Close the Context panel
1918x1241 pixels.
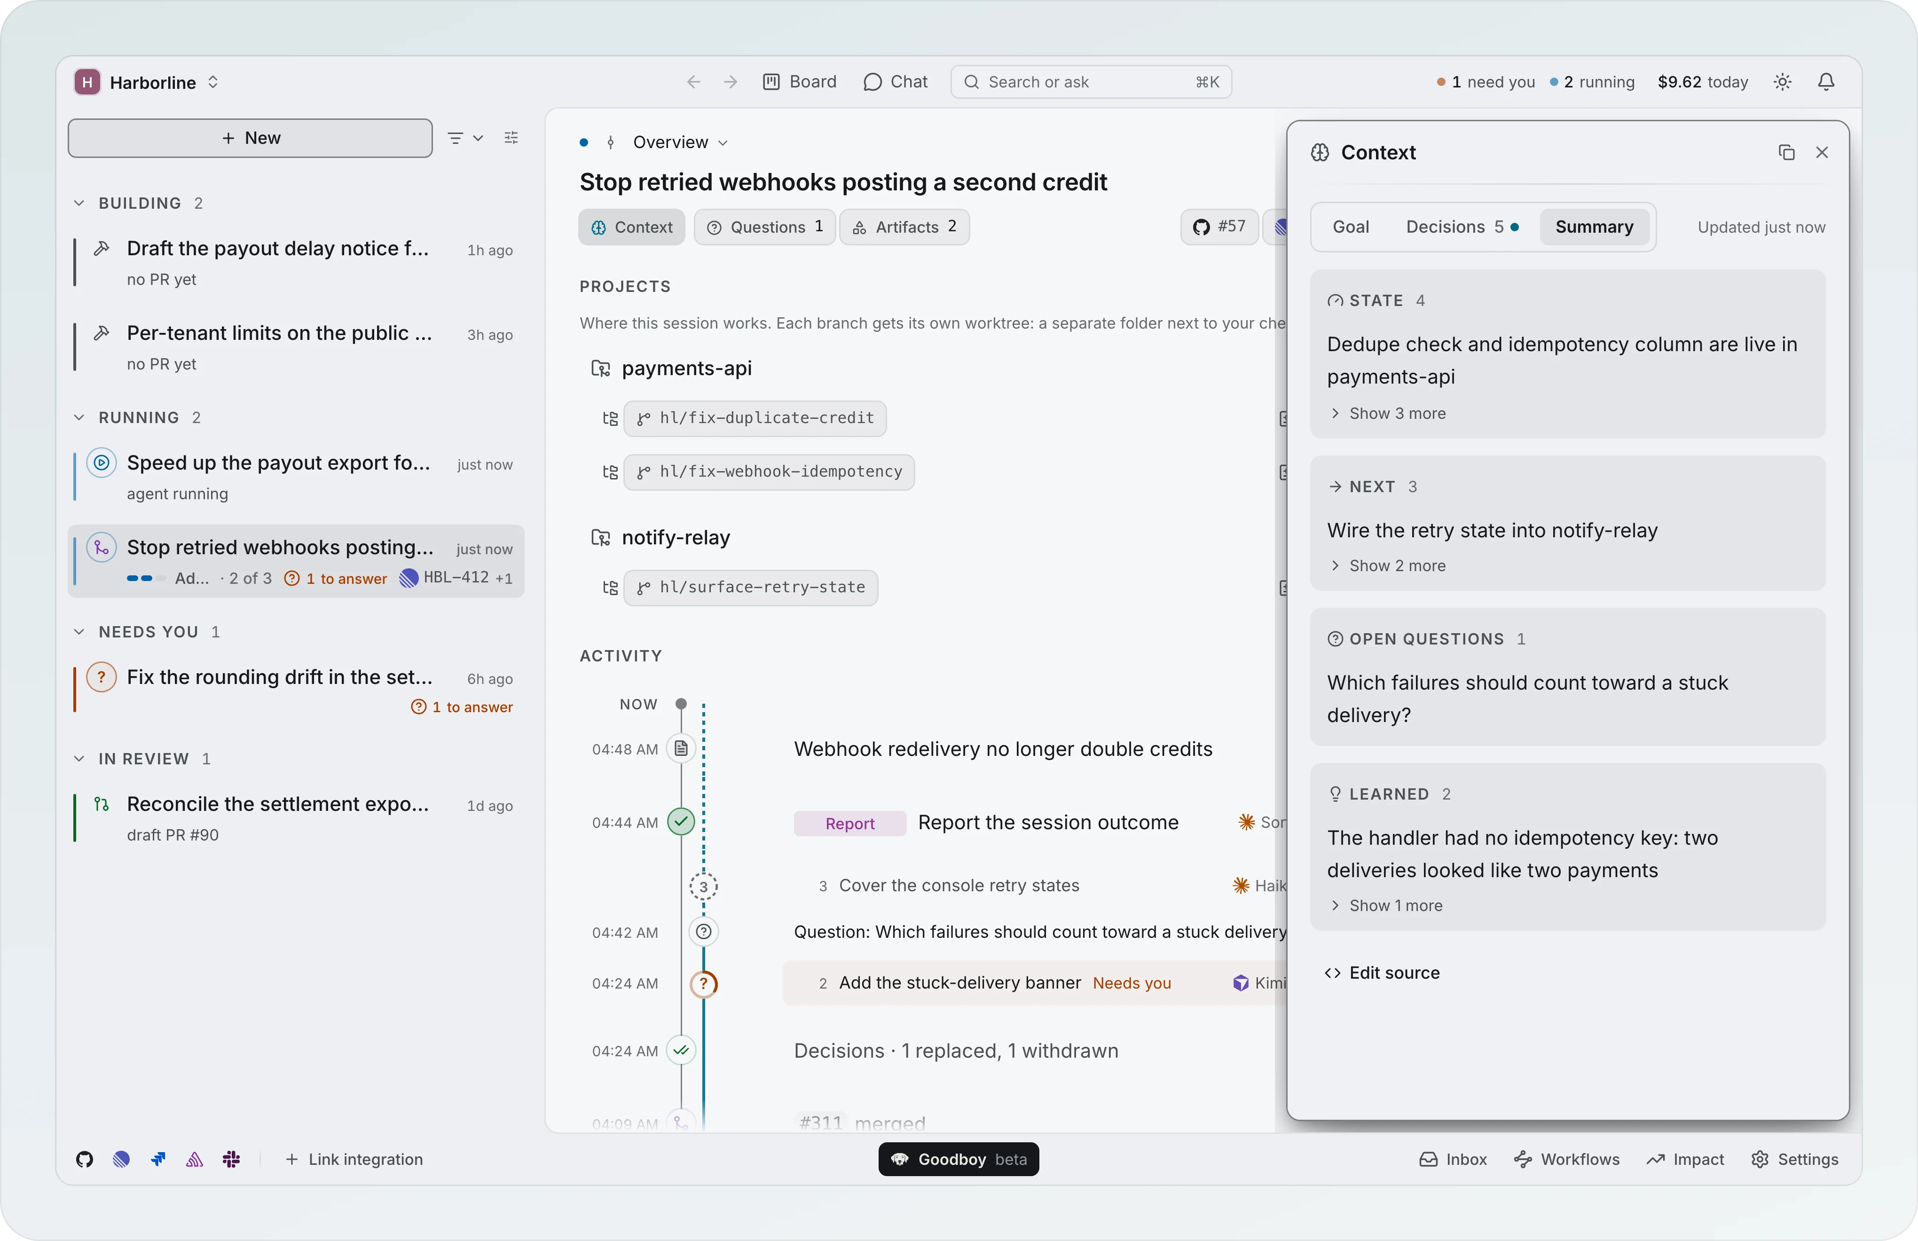coord(1821,152)
